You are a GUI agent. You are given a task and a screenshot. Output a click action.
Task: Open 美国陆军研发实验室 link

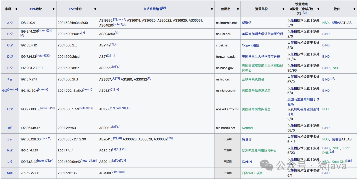pos(256,109)
